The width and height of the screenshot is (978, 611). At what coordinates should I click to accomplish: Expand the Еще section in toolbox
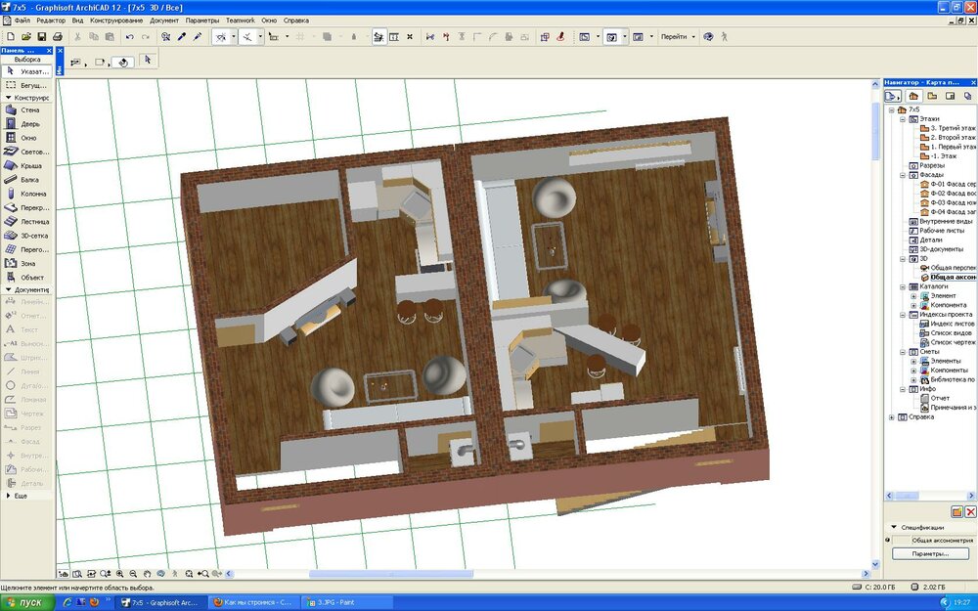(x=9, y=496)
